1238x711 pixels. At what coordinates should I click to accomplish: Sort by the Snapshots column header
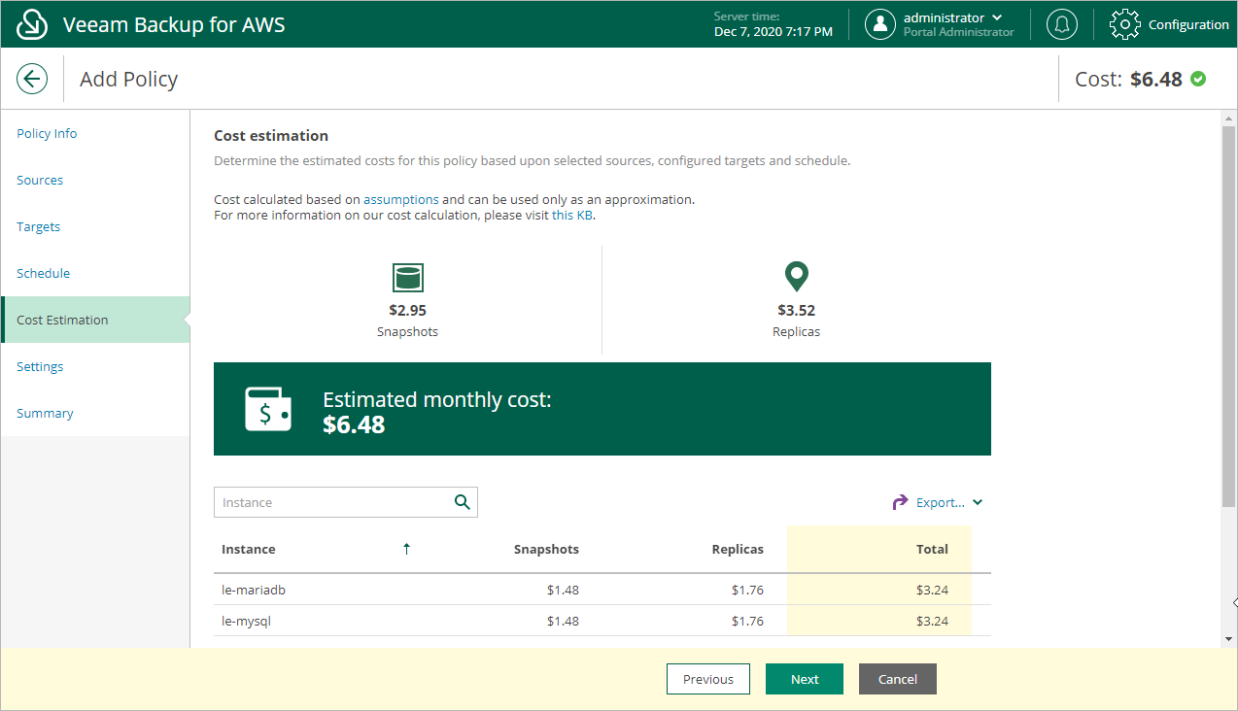pos(546,549)
